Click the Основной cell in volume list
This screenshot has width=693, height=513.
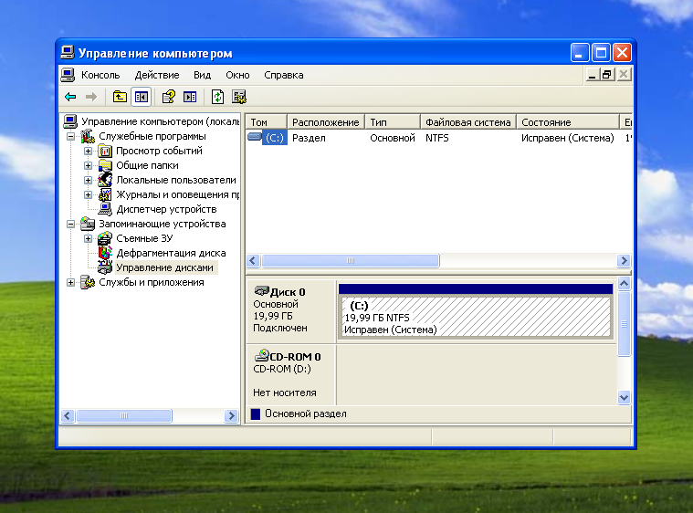coord(393,138)
